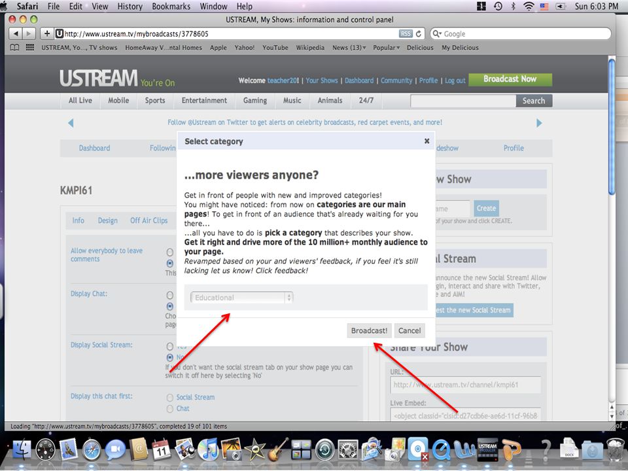Click the show URL text field
This screenshot has height=471, width=628.
[465, 385]
